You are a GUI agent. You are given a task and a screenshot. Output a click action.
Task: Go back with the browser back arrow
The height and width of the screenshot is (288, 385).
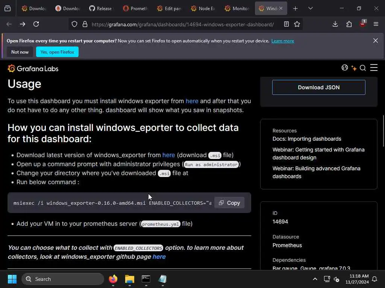point(9,24)
